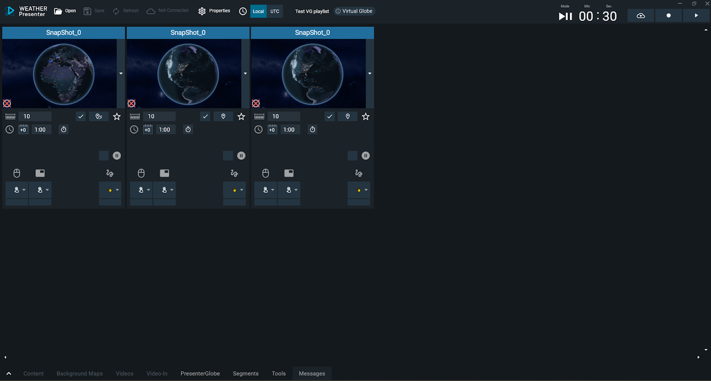Click the play/pause Mode icon
The height and width of the screenshot is (381, 711).
(565, 16)
